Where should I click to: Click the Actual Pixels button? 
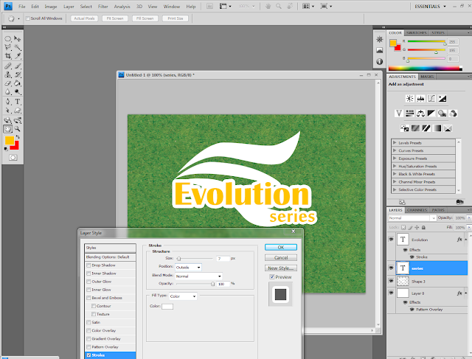click(84, 18)
